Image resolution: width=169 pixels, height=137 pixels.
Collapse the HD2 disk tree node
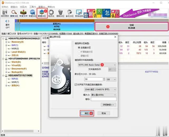(3, 75)
